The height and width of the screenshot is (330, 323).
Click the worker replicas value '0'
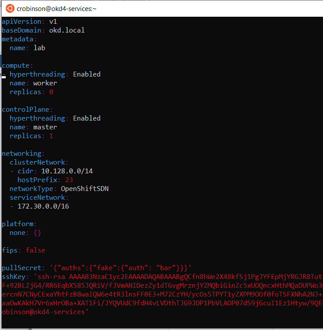tap(51, 92)
